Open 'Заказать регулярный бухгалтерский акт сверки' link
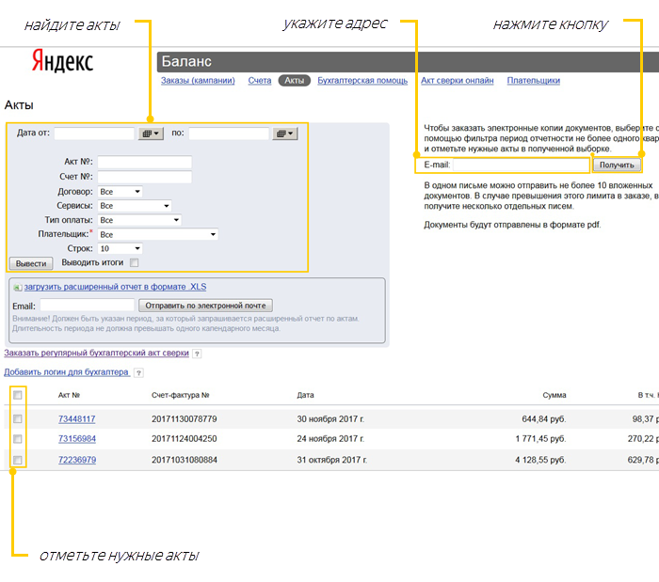The width and height of the screenshot is (659, 582). (x=96, y=354)
